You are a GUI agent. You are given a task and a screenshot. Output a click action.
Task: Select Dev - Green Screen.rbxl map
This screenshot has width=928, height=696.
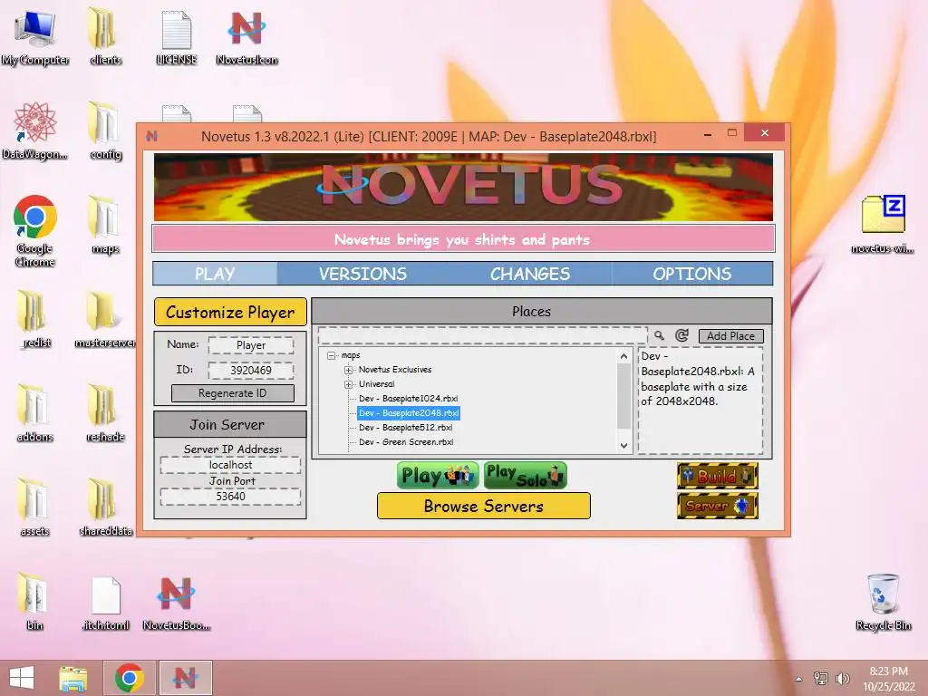point(406,442)
